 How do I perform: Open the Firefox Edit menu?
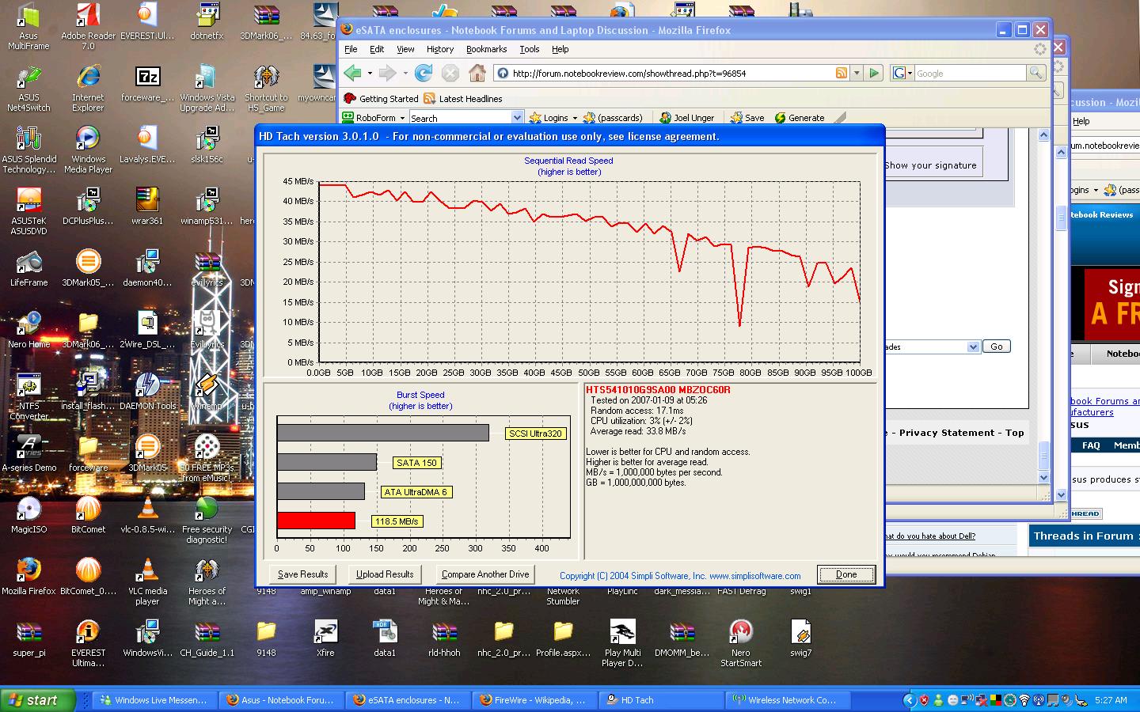(x=377, y=49)
